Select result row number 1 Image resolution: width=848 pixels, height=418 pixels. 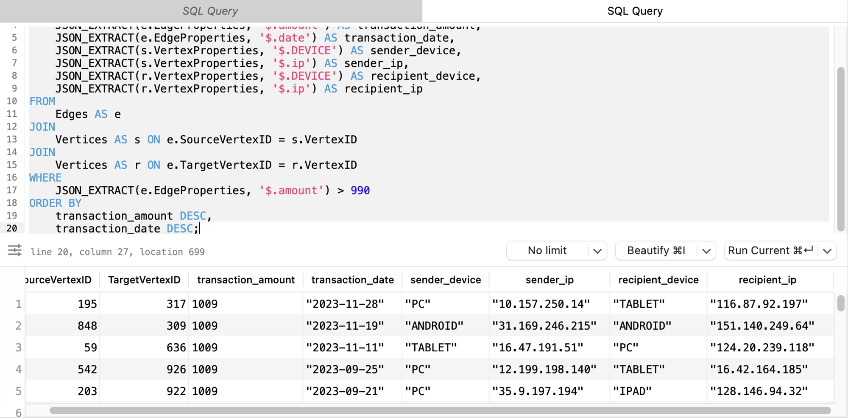tap(19, 304)
